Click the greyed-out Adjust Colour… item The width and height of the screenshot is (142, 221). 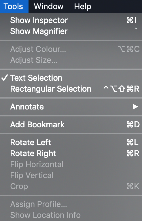(x=71, y=49)
